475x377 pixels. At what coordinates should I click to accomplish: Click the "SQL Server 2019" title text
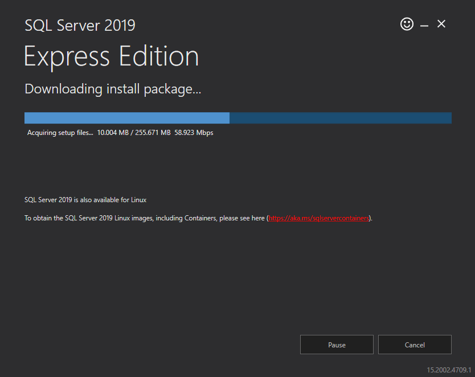click(80, 26)
